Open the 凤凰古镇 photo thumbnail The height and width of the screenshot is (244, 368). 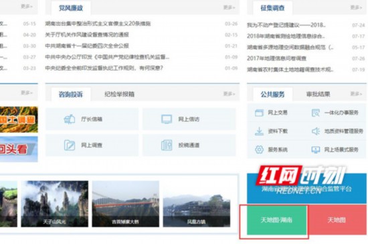click(197, 204)
